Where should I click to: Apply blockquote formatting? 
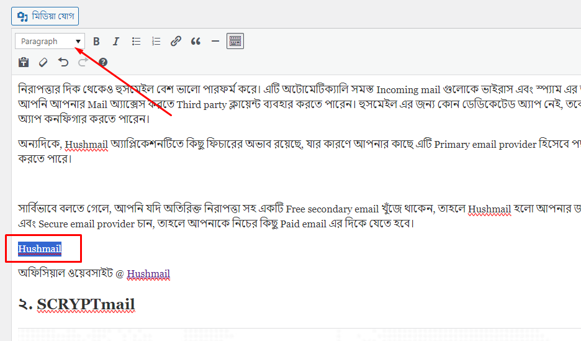click(196, 41)
